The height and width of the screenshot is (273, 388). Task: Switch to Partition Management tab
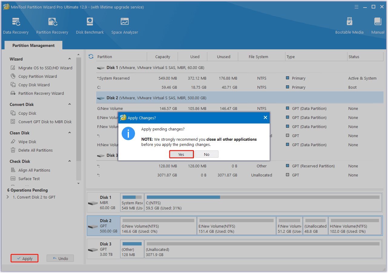pos(33,45)
